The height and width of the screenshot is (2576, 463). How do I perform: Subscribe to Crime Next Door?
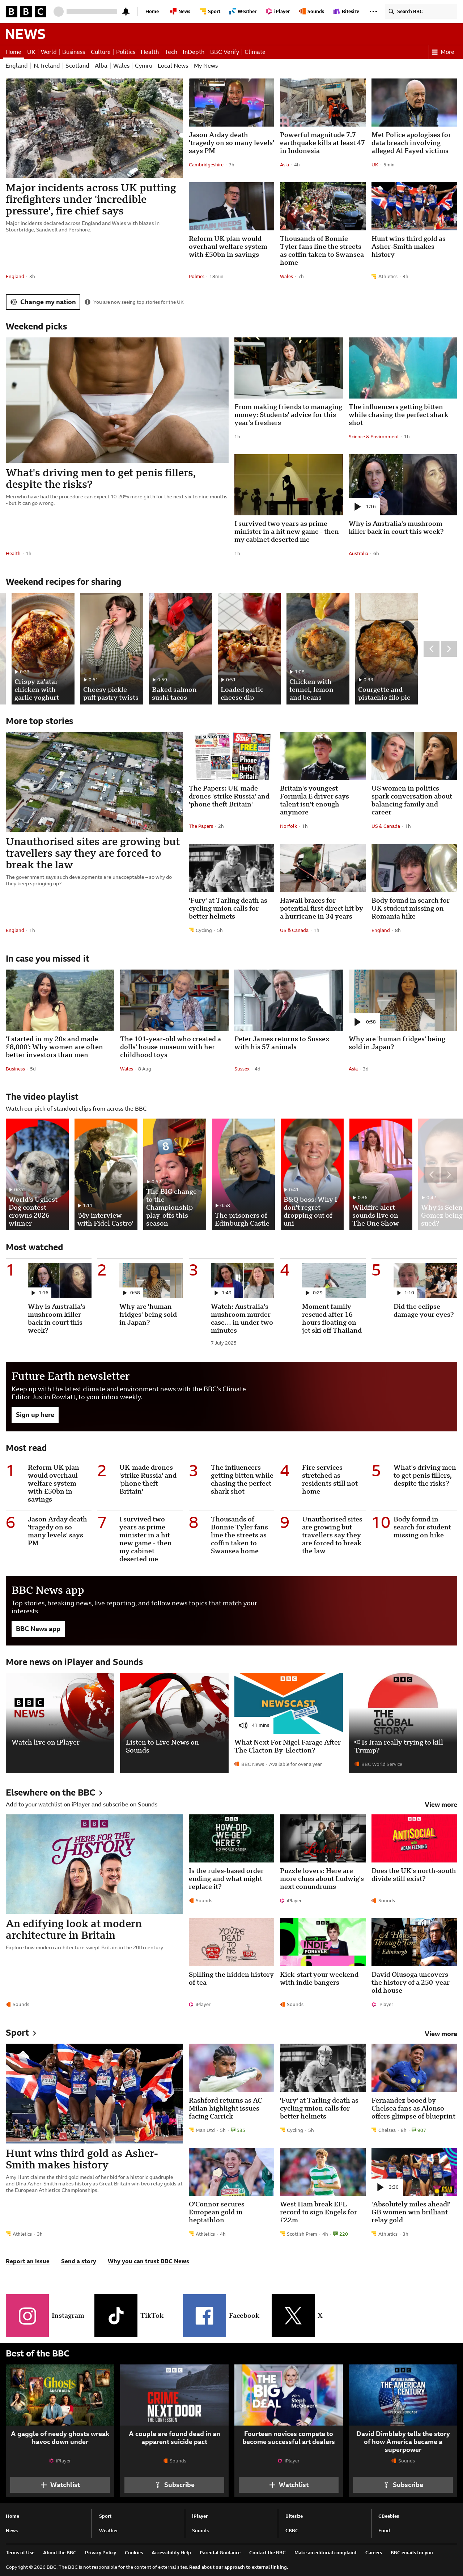(174, 2484)
